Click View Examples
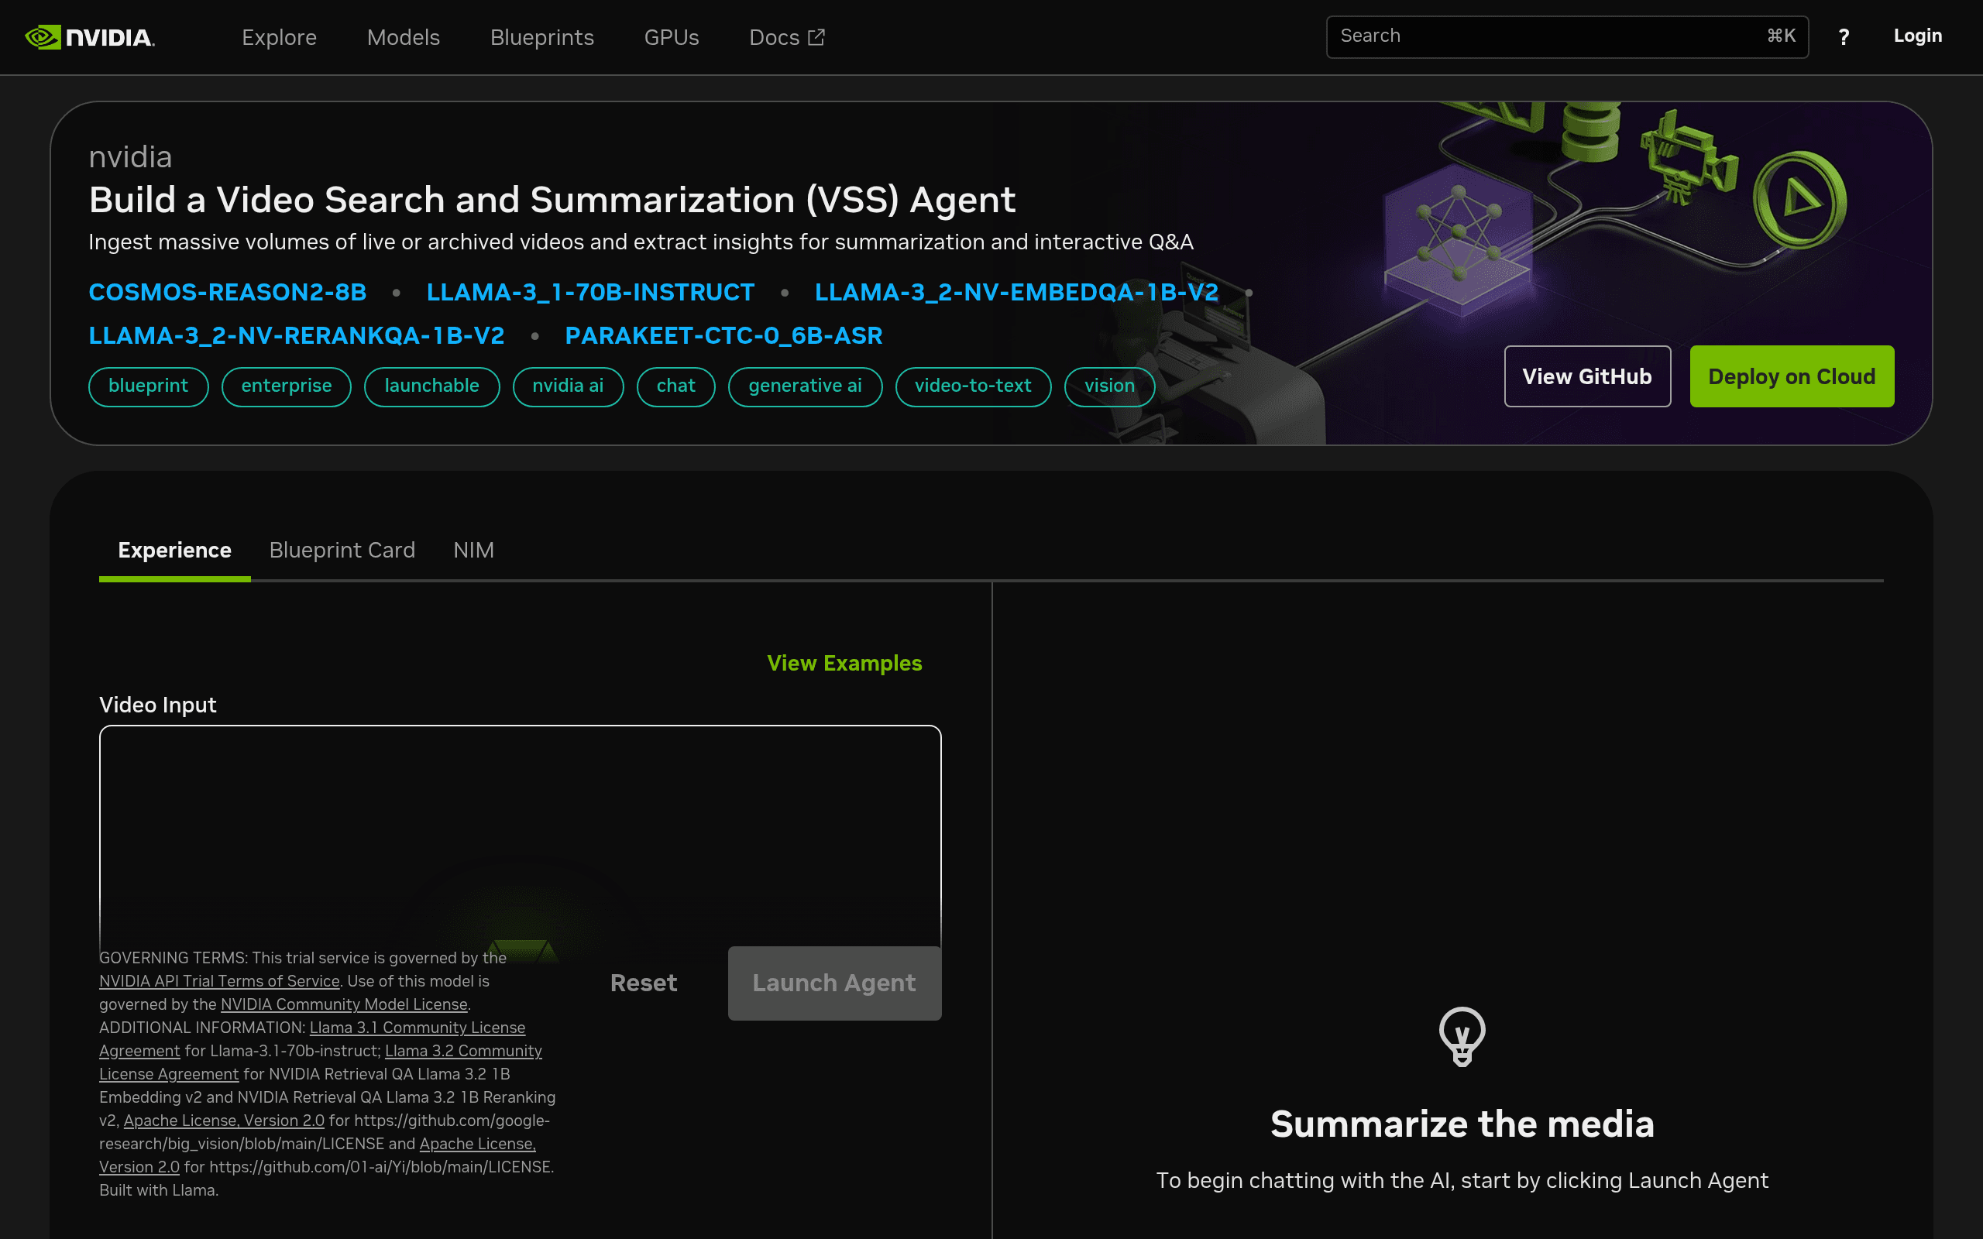This screenshot has width=1983, height=1239. 844,663
